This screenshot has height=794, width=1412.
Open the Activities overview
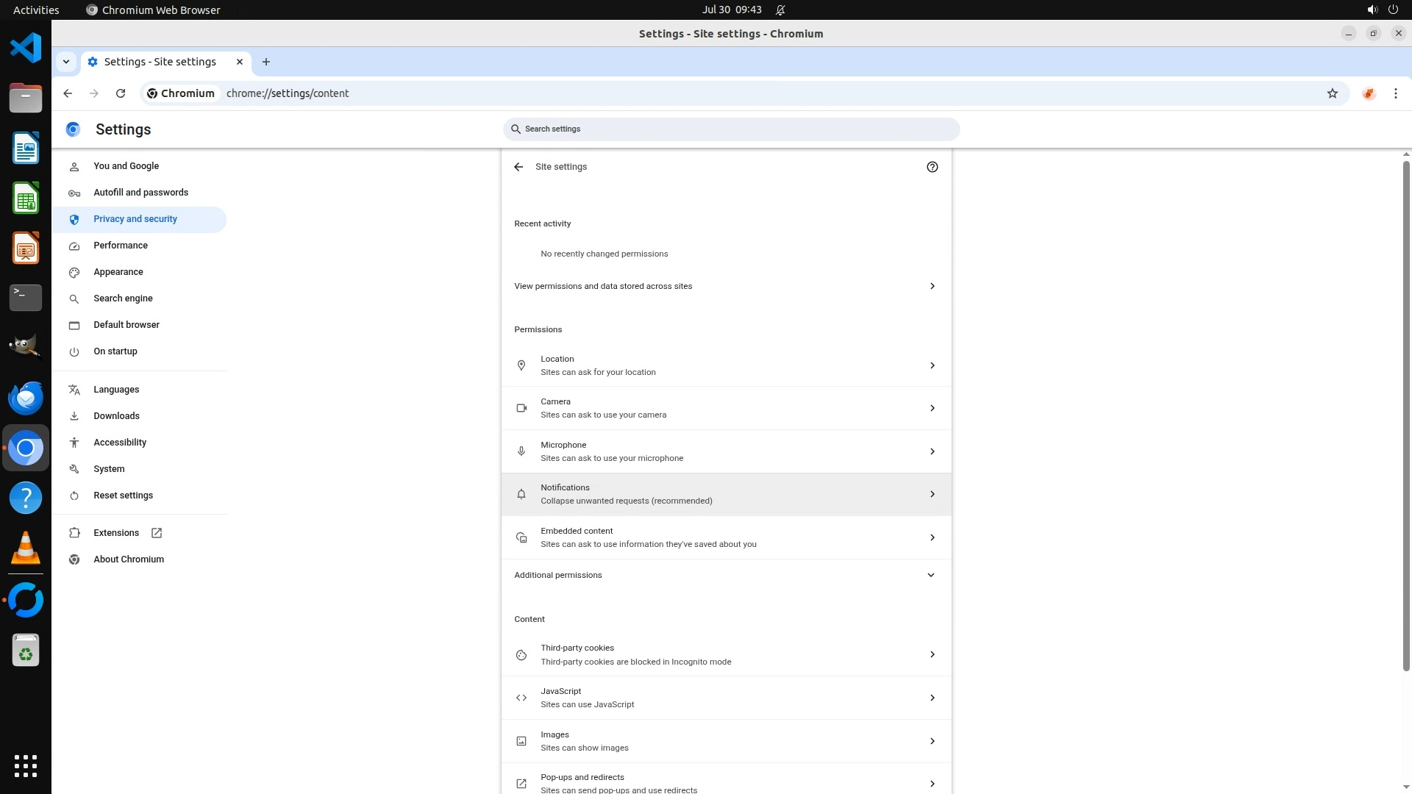(36, 10)
